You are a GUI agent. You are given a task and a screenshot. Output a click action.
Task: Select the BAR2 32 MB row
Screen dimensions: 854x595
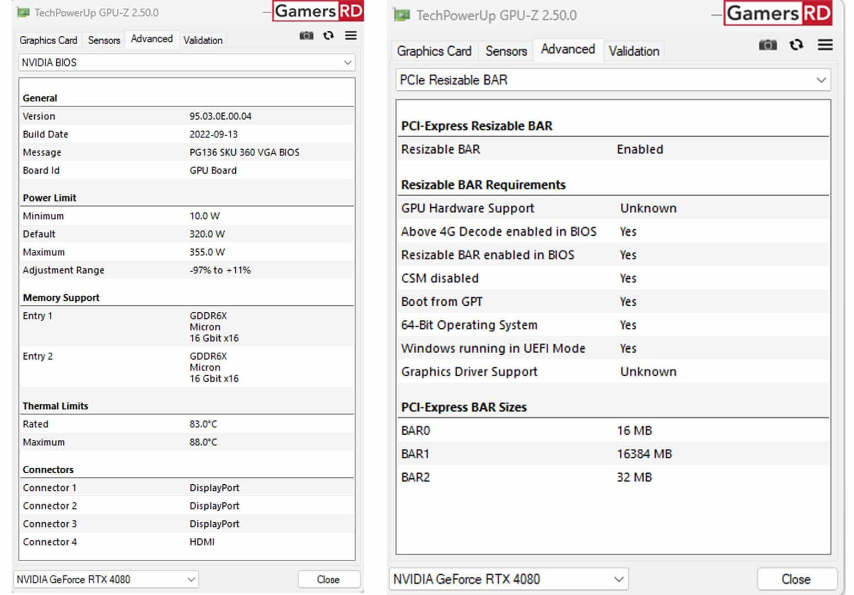click(x=613, y=478)
